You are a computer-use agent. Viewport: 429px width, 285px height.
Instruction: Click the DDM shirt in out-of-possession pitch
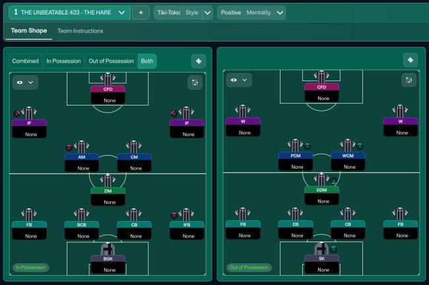coord(321,179)
